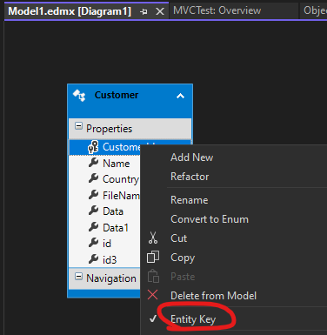Click the Copy pages icon
Viewport: 327px width, 335px height.
click(x=153, y=257)
